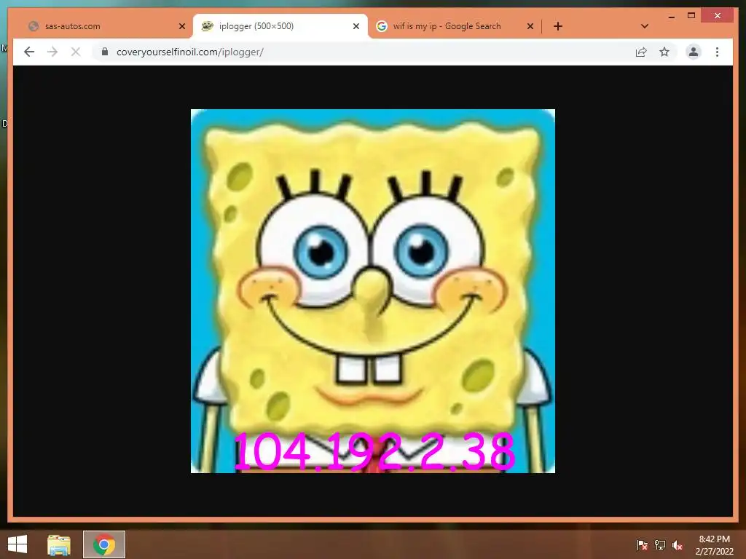Share this page using the share icon

pyautogui.click(x=641, y=52)
